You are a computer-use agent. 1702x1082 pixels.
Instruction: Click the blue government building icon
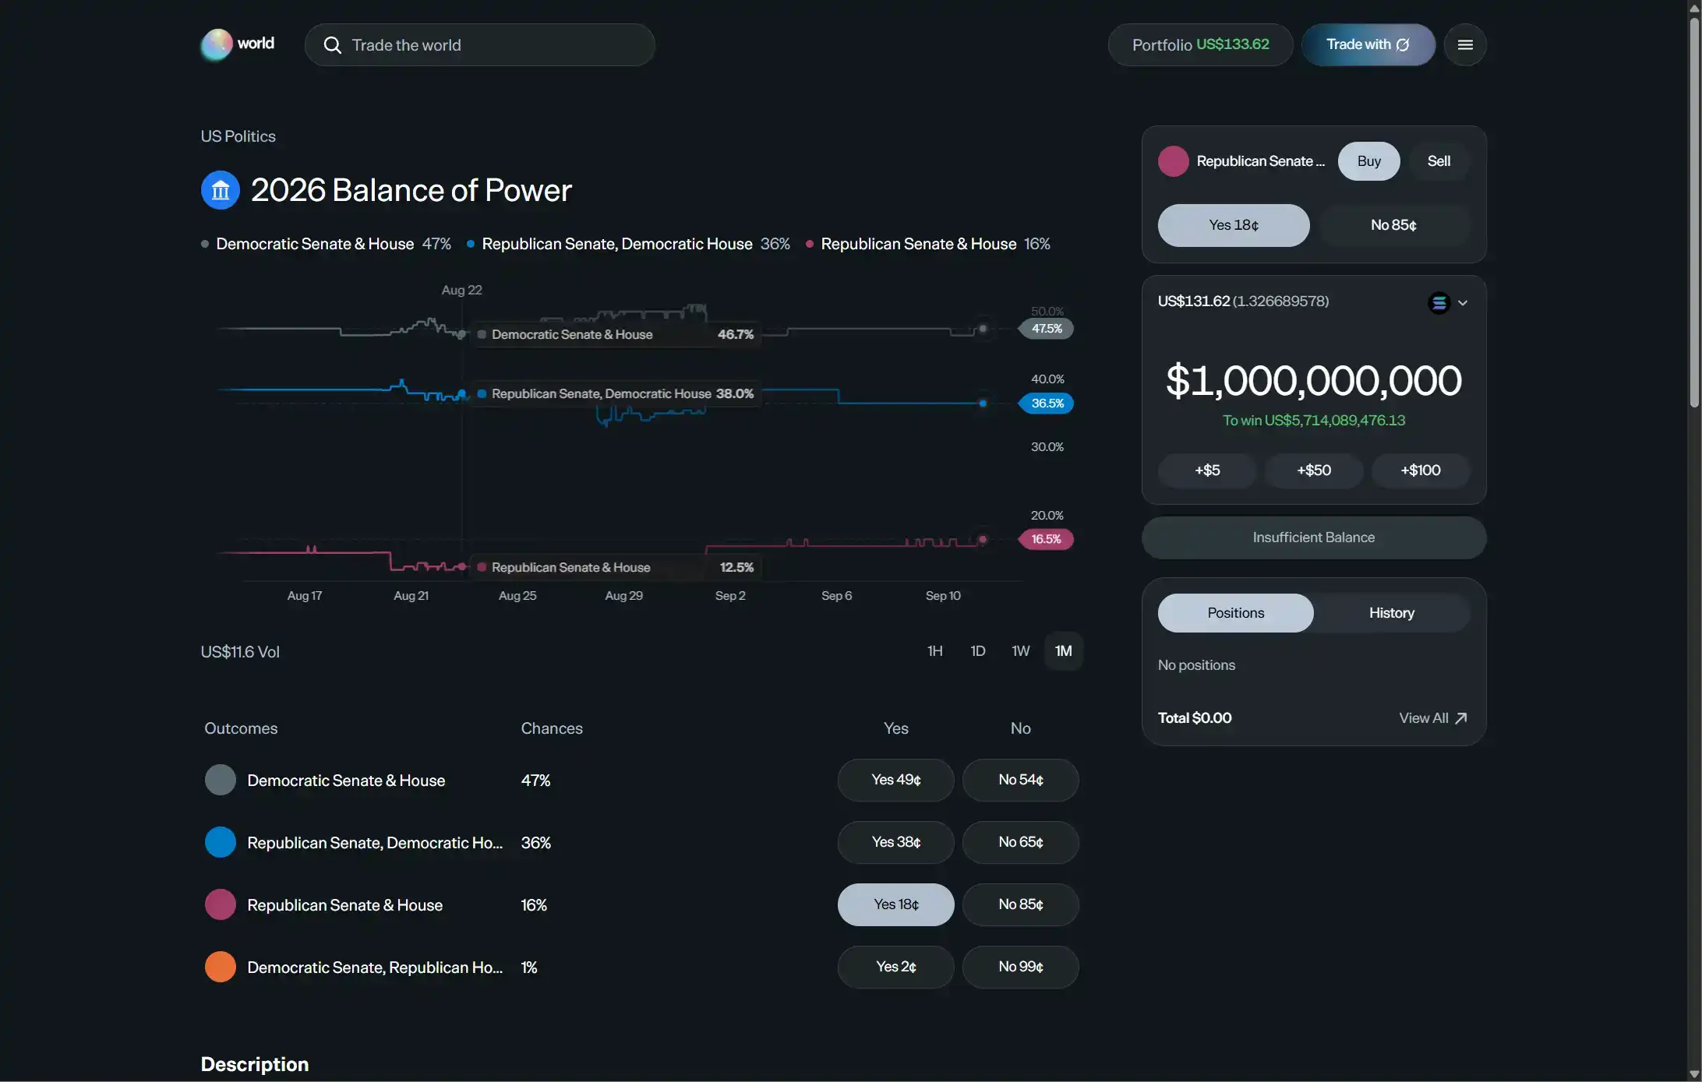click(221, 190)
